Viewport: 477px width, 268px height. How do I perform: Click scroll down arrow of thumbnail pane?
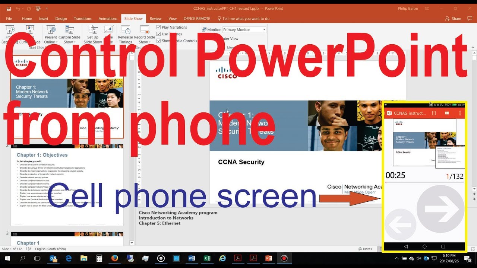tap(132, 243)
